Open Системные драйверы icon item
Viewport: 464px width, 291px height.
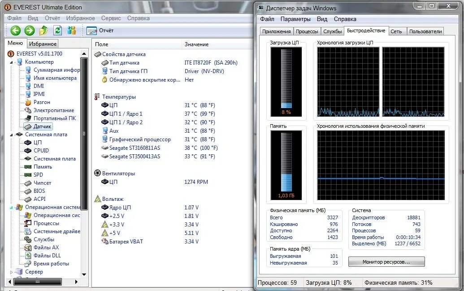[28, 231]
